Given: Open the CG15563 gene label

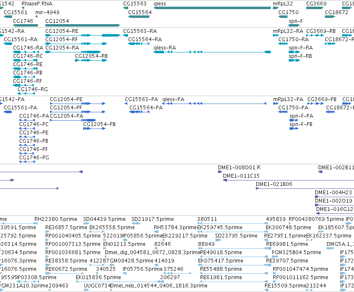Looking at the screenshot, I should pos(135,4).
